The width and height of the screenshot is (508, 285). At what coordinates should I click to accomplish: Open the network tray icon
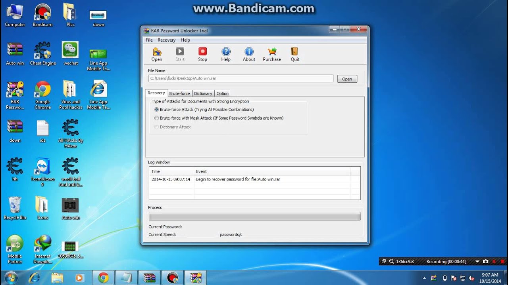pyautogui.click(x=462, y=278)
